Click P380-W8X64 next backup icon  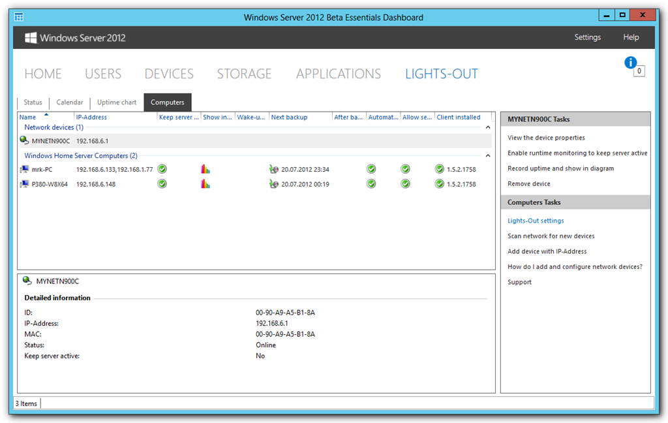[x=274, y=184]
